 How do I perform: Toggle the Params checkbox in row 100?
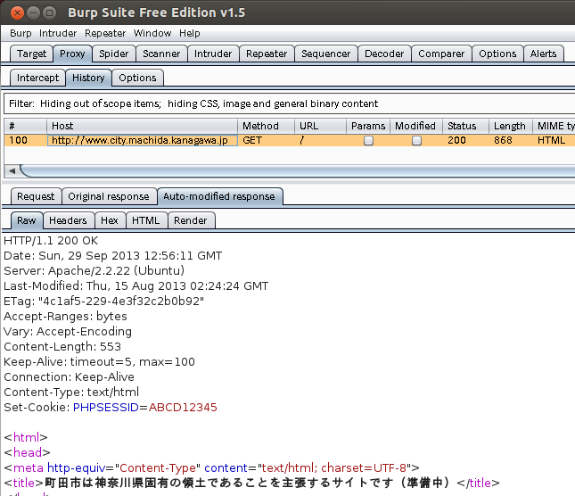point(368,141)
